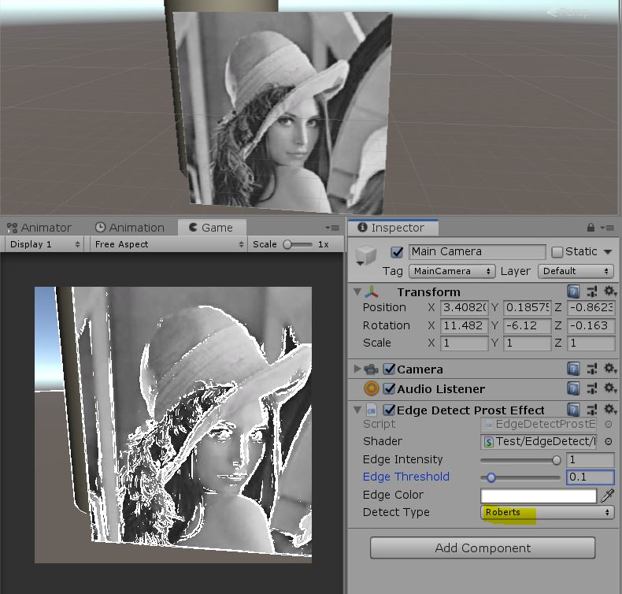Open Camera help reference icon

point(573,369)
